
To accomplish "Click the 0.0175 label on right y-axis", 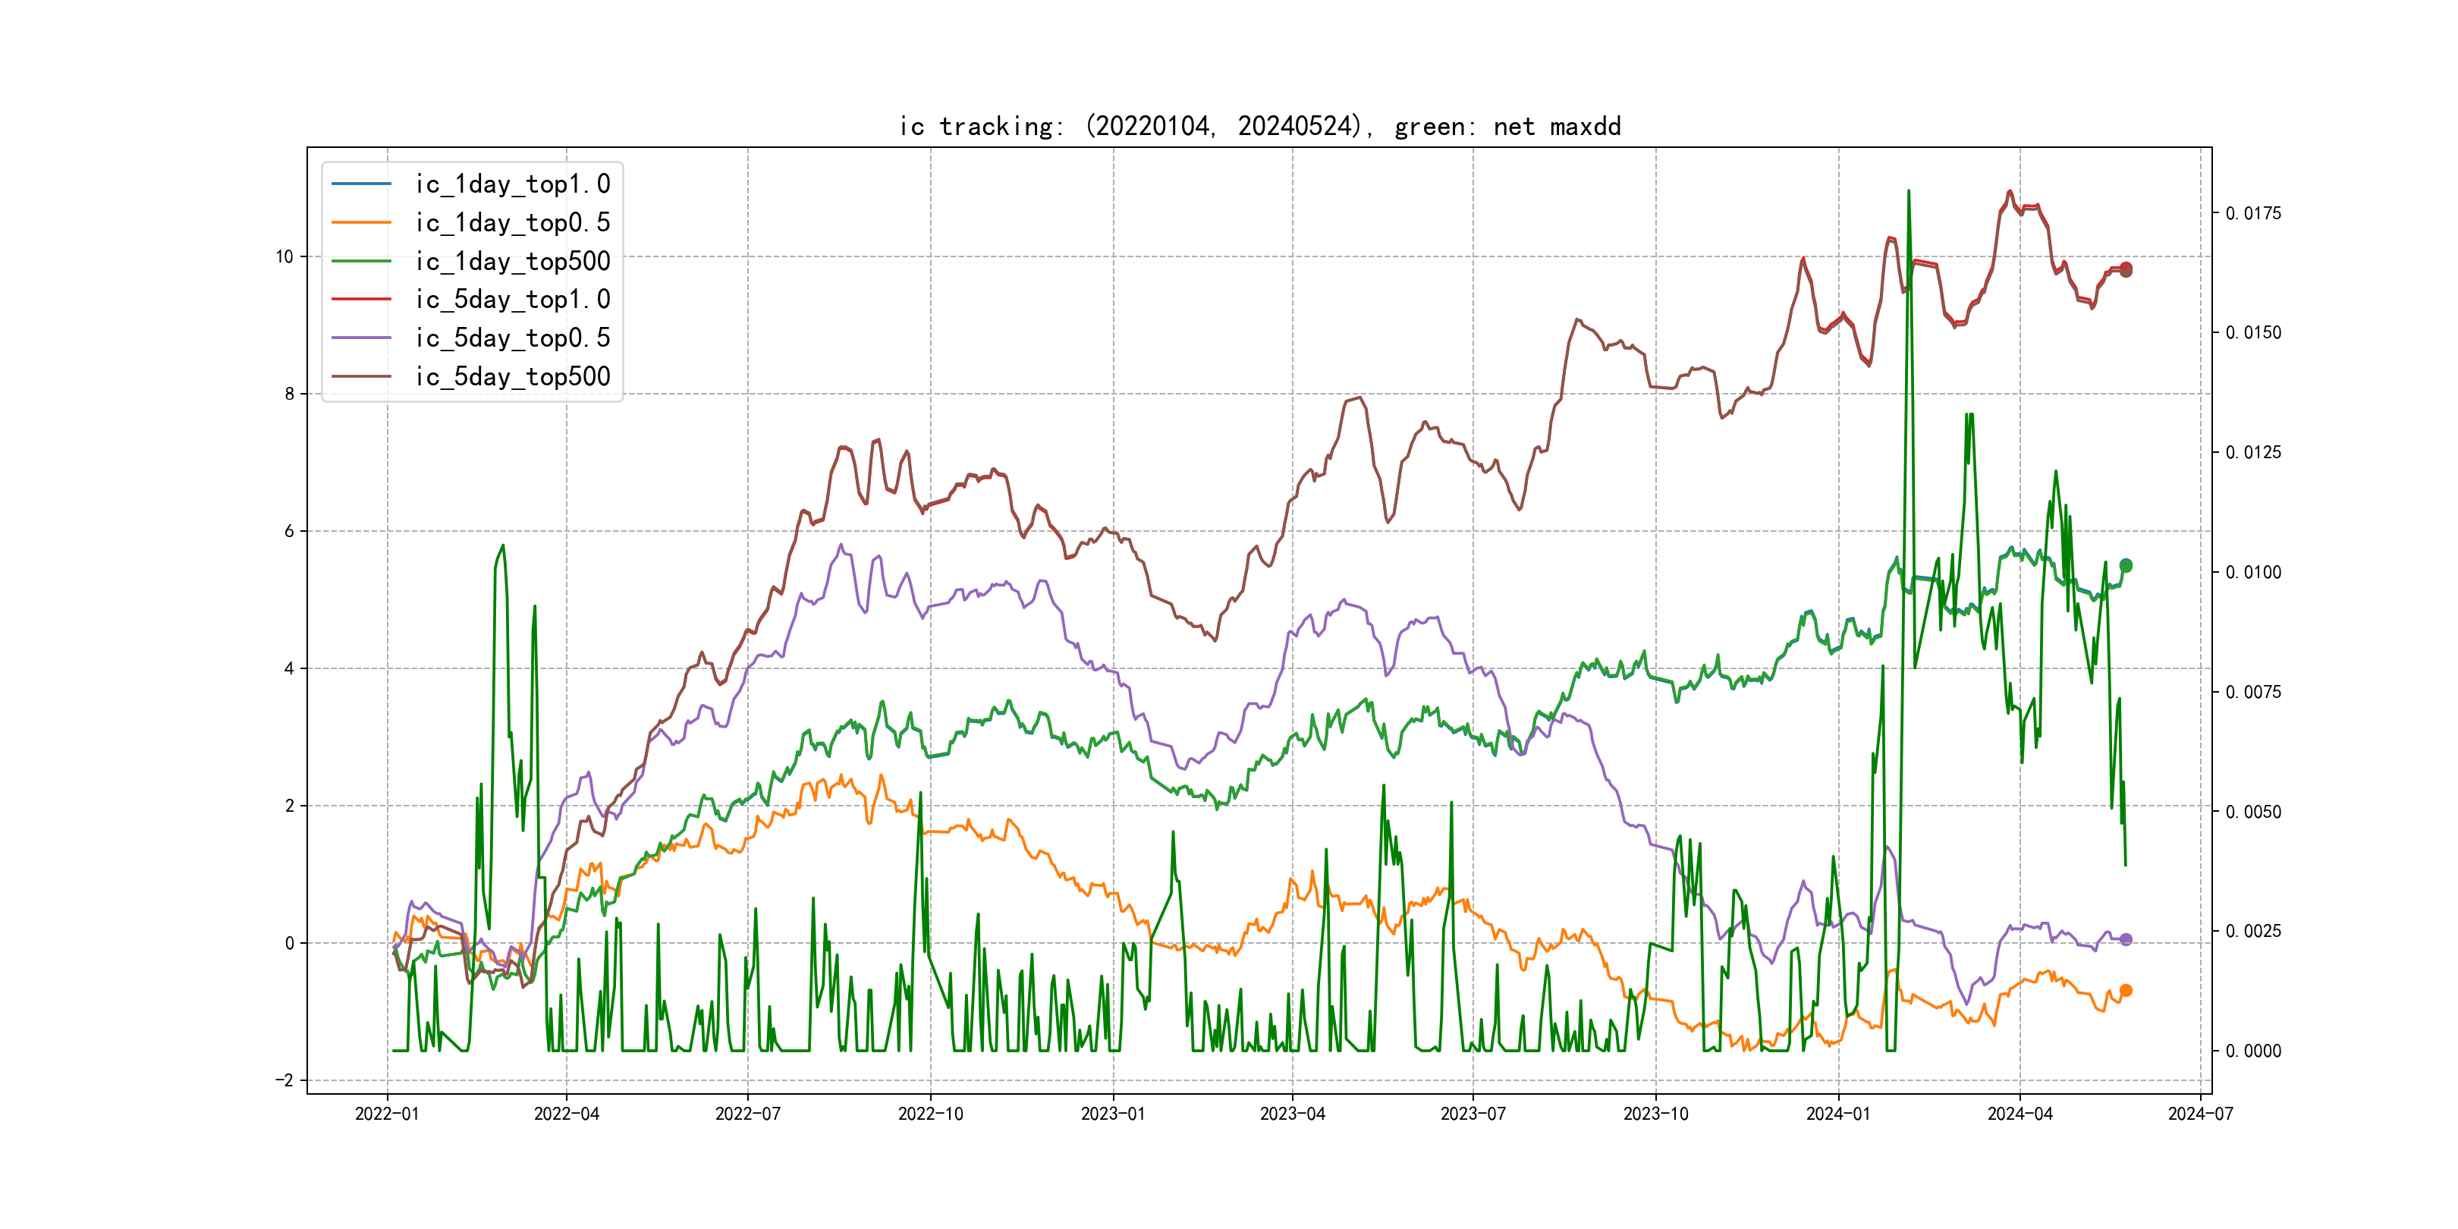I will tap(2253, 212).
